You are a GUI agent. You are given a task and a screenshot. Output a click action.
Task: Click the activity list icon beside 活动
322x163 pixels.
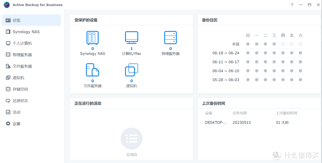8,112
